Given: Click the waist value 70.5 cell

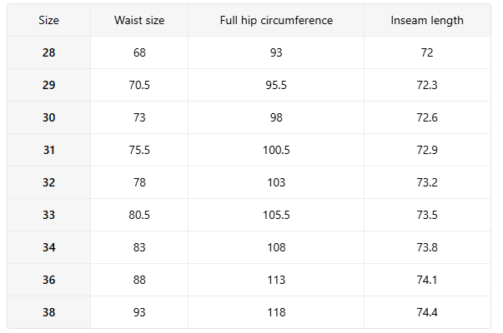Looking at the screenshot, I should coord(139,85).
